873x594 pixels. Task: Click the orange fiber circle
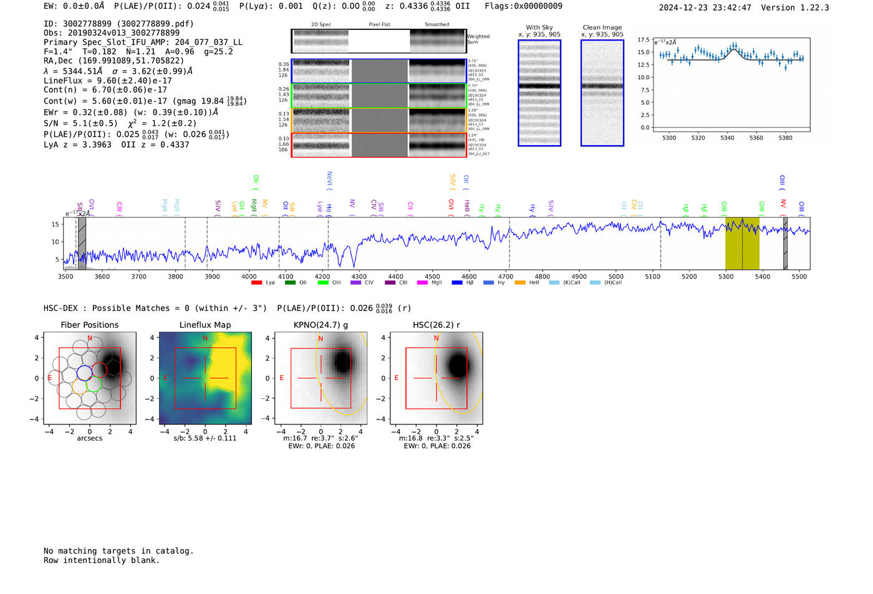[x=79, y=386]
